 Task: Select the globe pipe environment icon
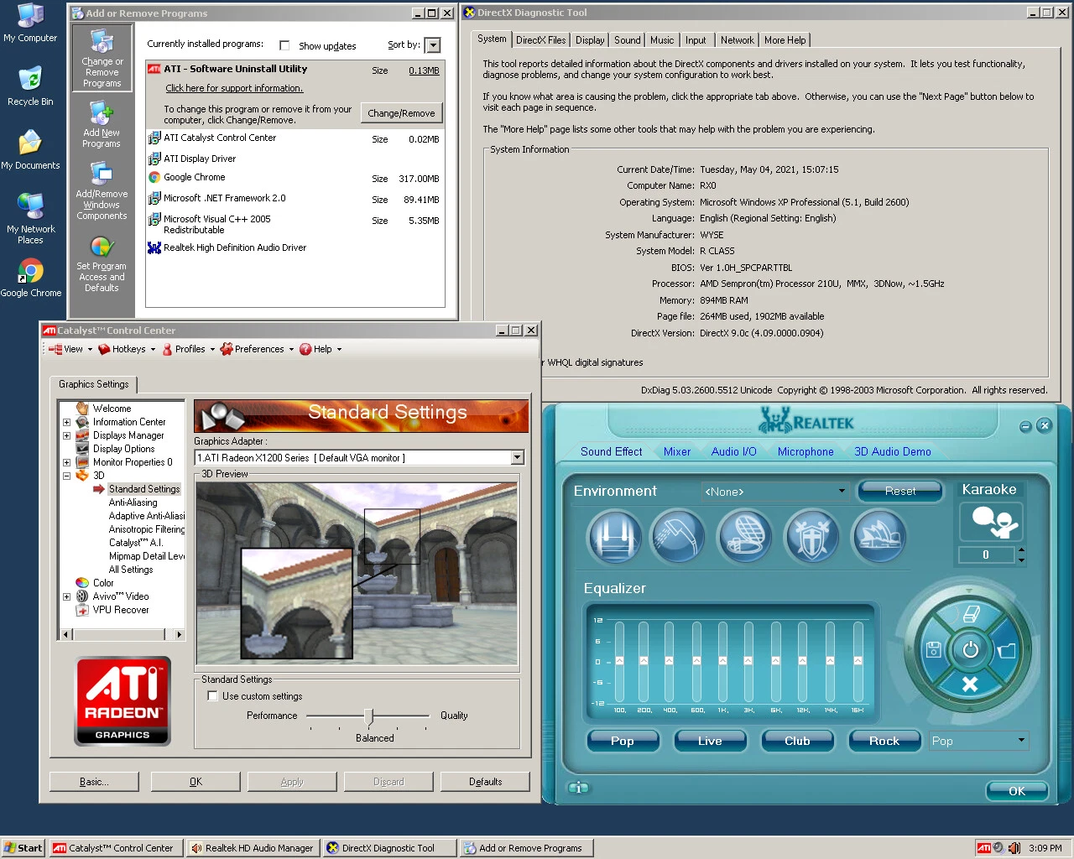(x=746, y=536)
